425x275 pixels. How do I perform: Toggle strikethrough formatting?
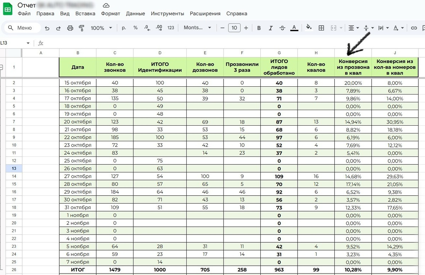click(282, 28)
